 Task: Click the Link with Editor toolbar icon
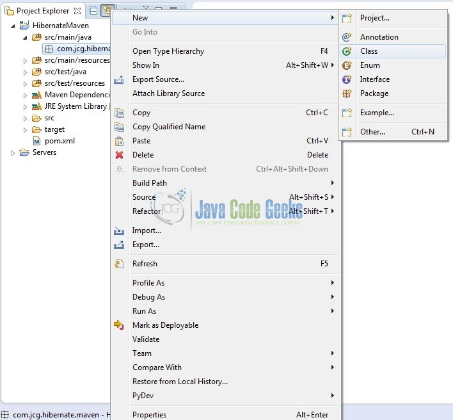pos(107,10)
